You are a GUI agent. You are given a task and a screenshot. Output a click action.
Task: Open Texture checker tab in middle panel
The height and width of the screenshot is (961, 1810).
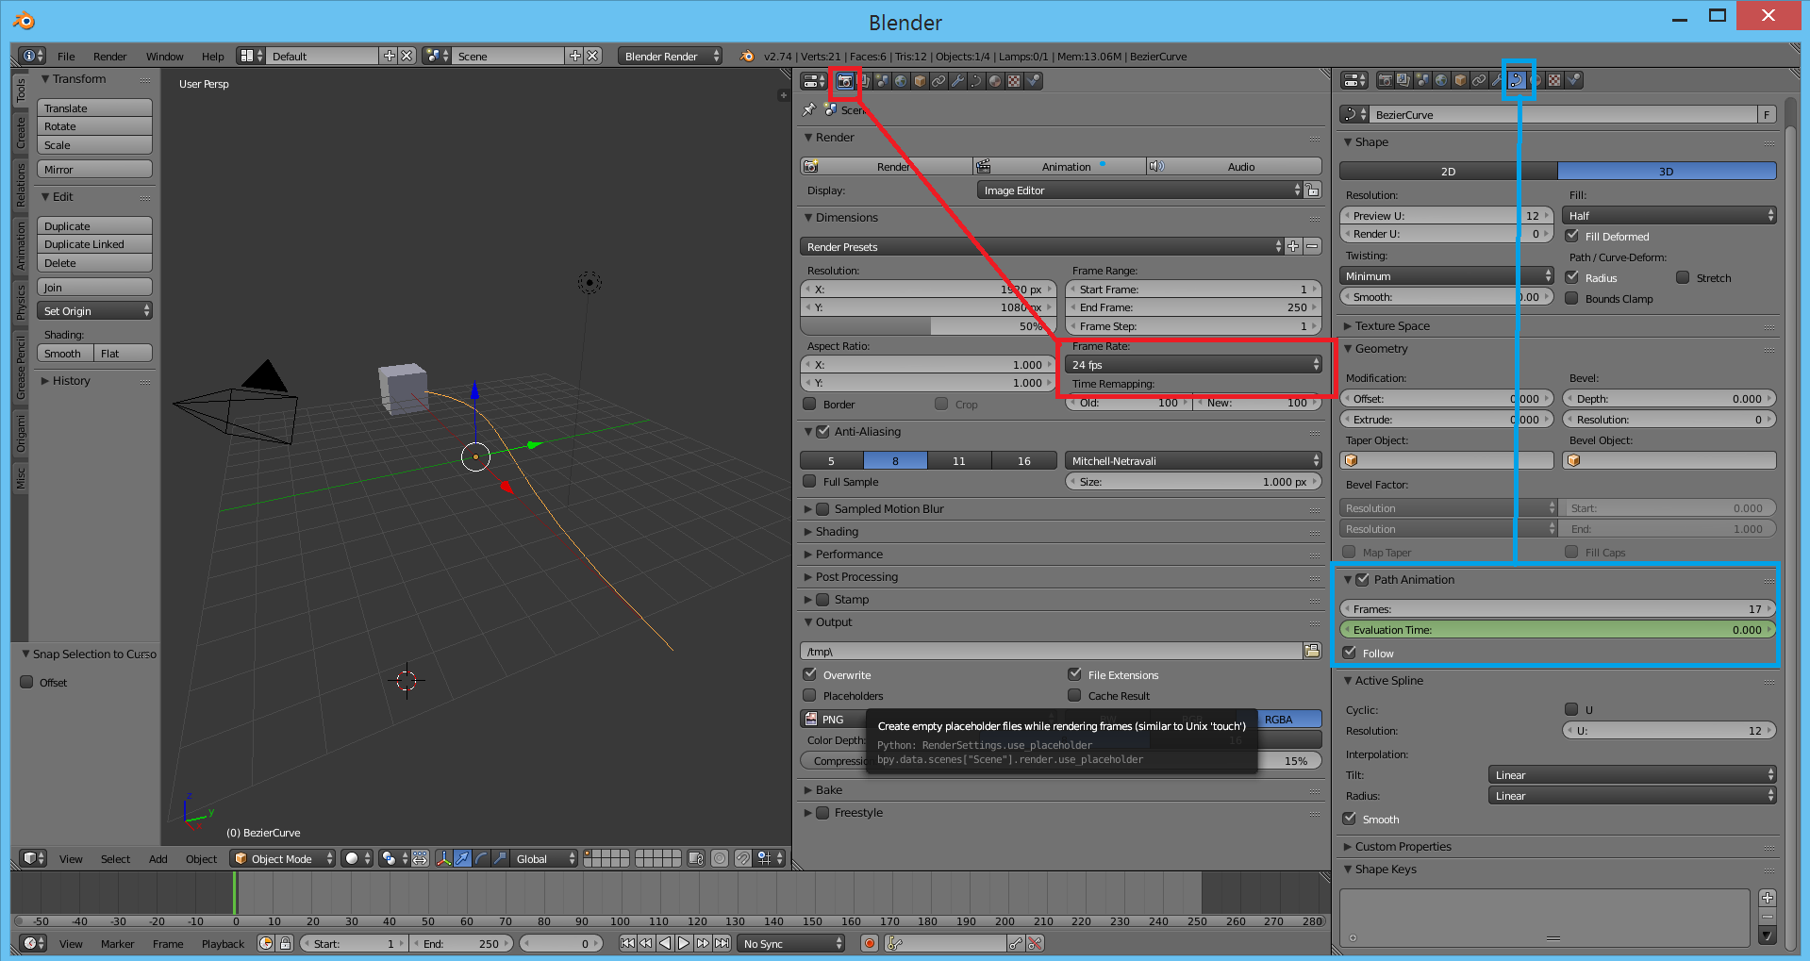(x=1014, y=81)
